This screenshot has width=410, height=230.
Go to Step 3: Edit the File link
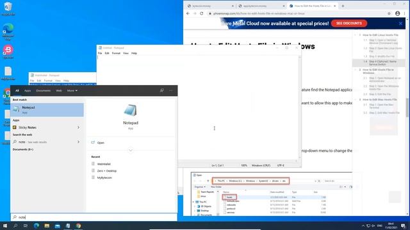tap(380, 94)
